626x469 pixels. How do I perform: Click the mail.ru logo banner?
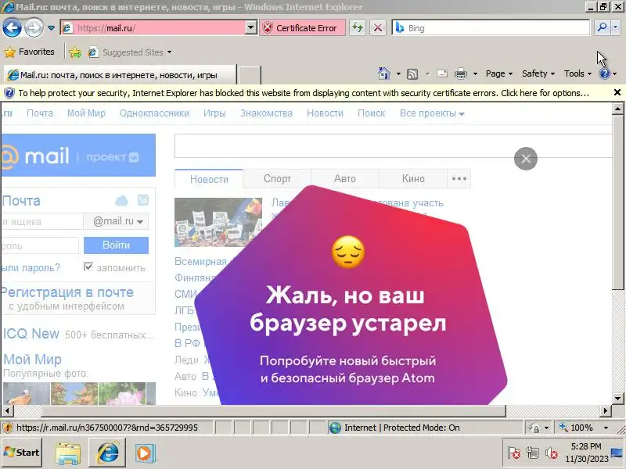[x=77, y=155]
